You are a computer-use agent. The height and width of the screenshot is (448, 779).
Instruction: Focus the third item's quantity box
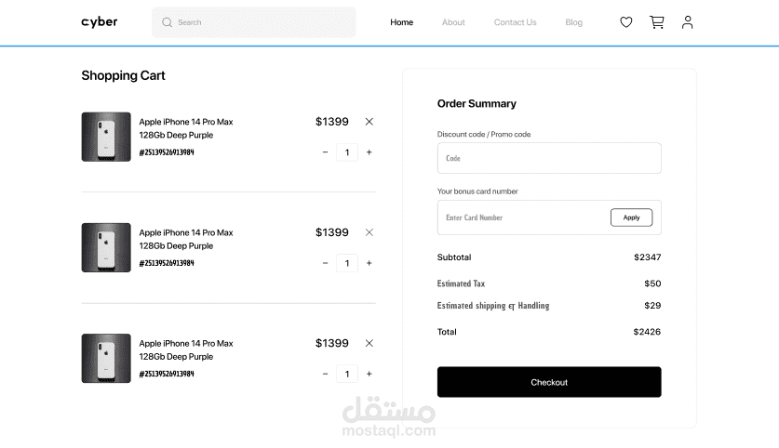(x=347, y=374)
